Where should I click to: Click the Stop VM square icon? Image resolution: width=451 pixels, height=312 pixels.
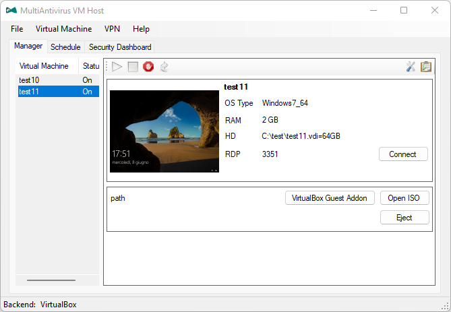coord(133,67)
